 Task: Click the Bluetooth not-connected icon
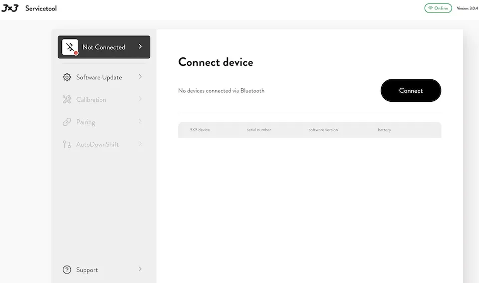pyautogui.click(x=70, y=47)
